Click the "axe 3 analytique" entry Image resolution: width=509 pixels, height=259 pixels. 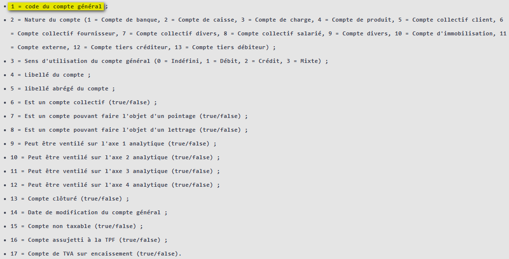coord(115,171)
